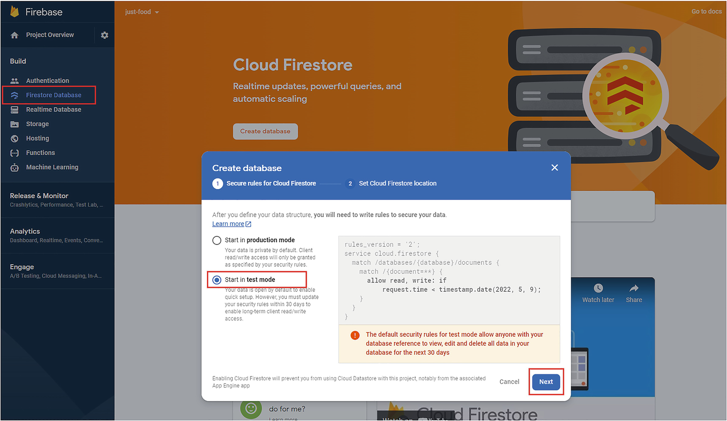727x421 pixels.
Task: Open Firestore Database in sidebar
Action: click(x=54, y=95)
